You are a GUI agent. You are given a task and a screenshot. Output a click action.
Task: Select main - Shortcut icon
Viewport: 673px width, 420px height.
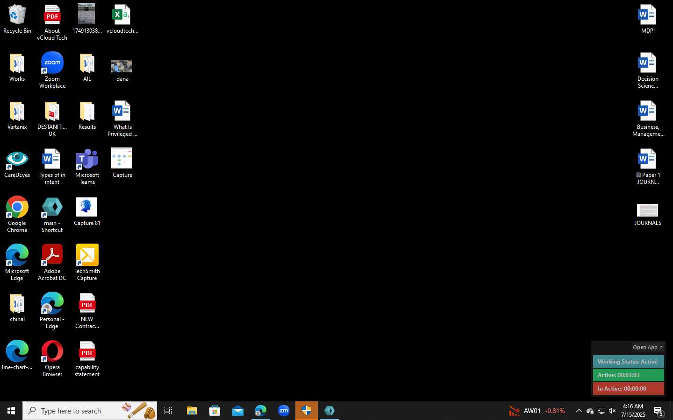click(52, 215)
